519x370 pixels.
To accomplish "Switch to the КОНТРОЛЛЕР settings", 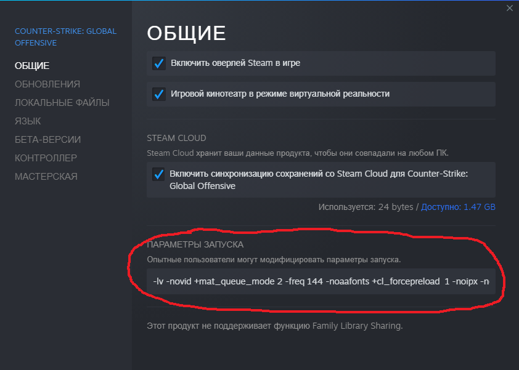I will click(46, 158).
